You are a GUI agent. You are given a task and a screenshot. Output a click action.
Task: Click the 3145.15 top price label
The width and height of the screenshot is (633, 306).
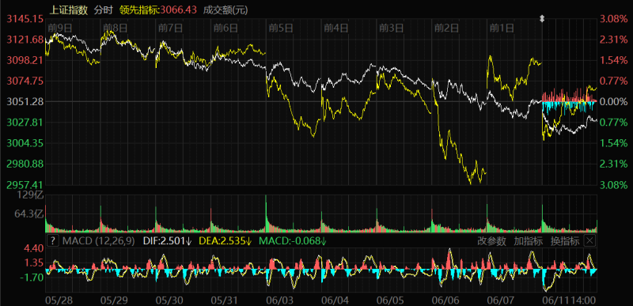(25, 18)
